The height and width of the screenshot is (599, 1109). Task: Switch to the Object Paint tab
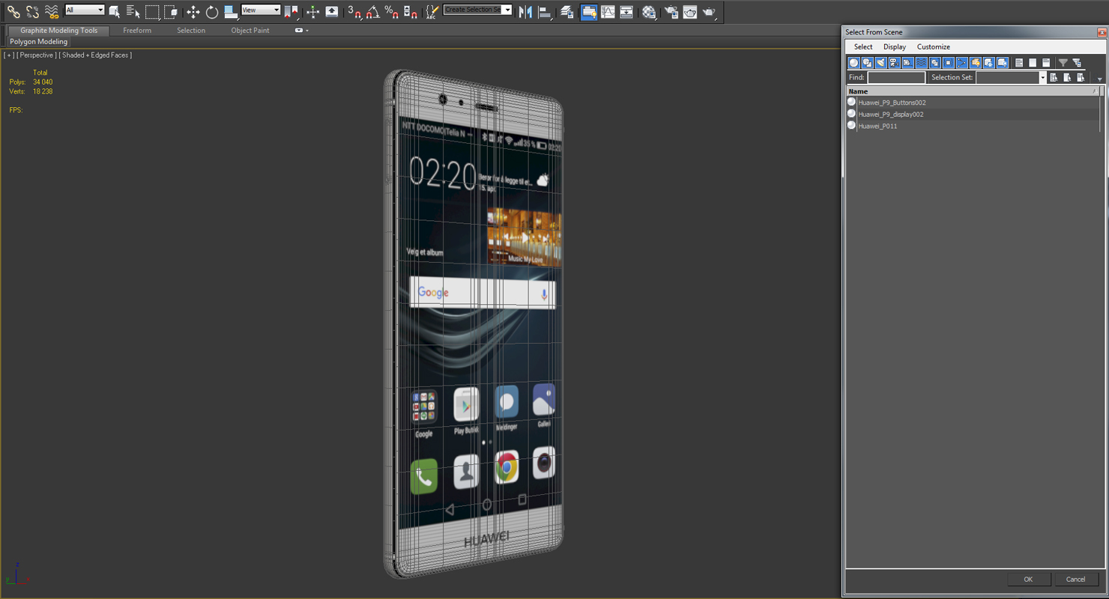pos(250,31)
